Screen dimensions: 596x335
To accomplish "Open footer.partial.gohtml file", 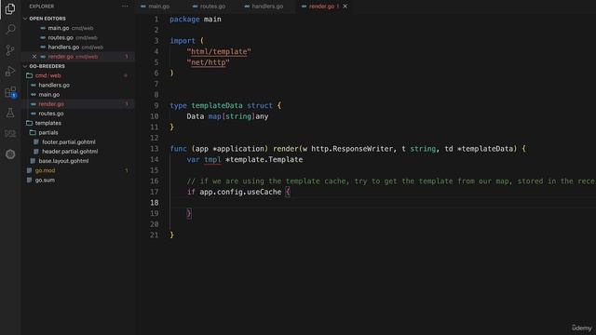I will pos(69,142).
